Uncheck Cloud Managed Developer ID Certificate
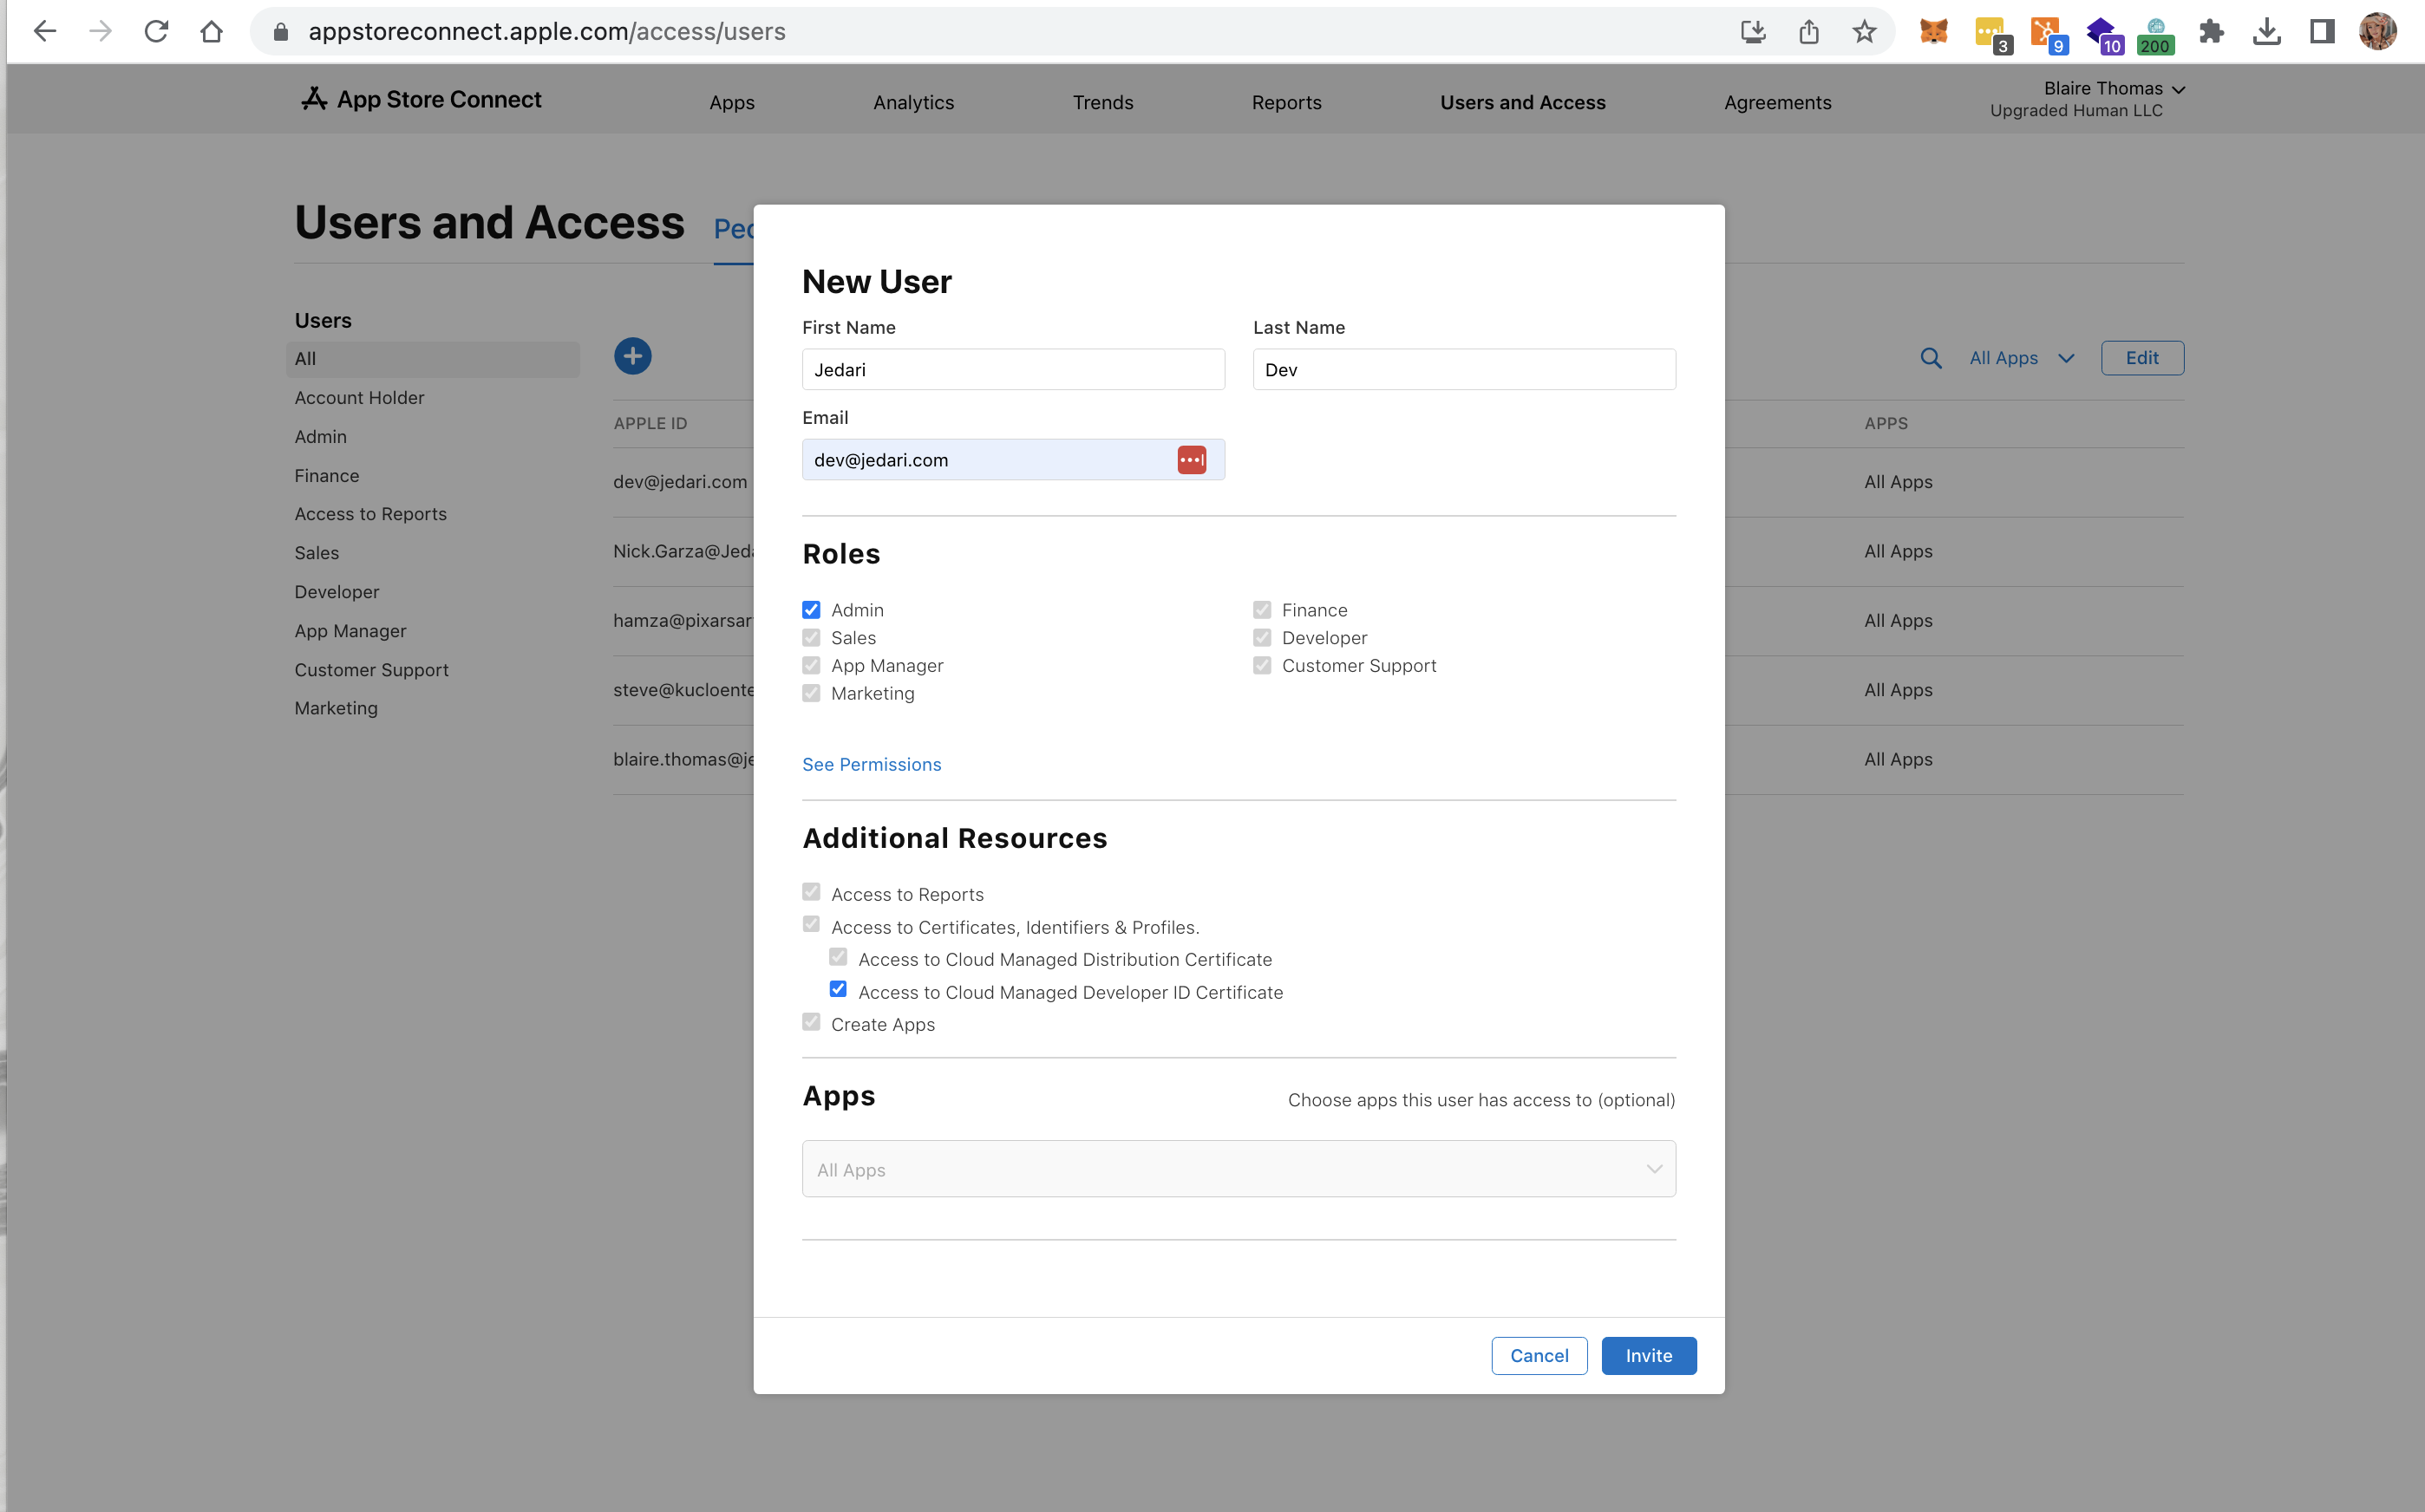 tap(839, 989)
